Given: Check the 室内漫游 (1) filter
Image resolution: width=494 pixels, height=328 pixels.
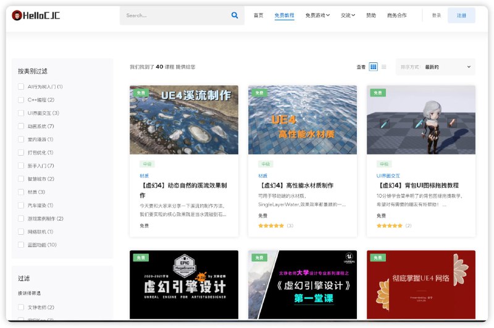Looking at the screenshot, I should click(x=21, y=139).
